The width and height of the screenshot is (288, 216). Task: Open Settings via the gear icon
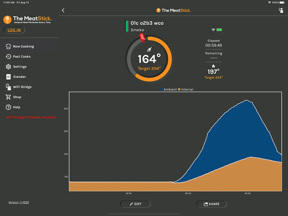[8, 67]
